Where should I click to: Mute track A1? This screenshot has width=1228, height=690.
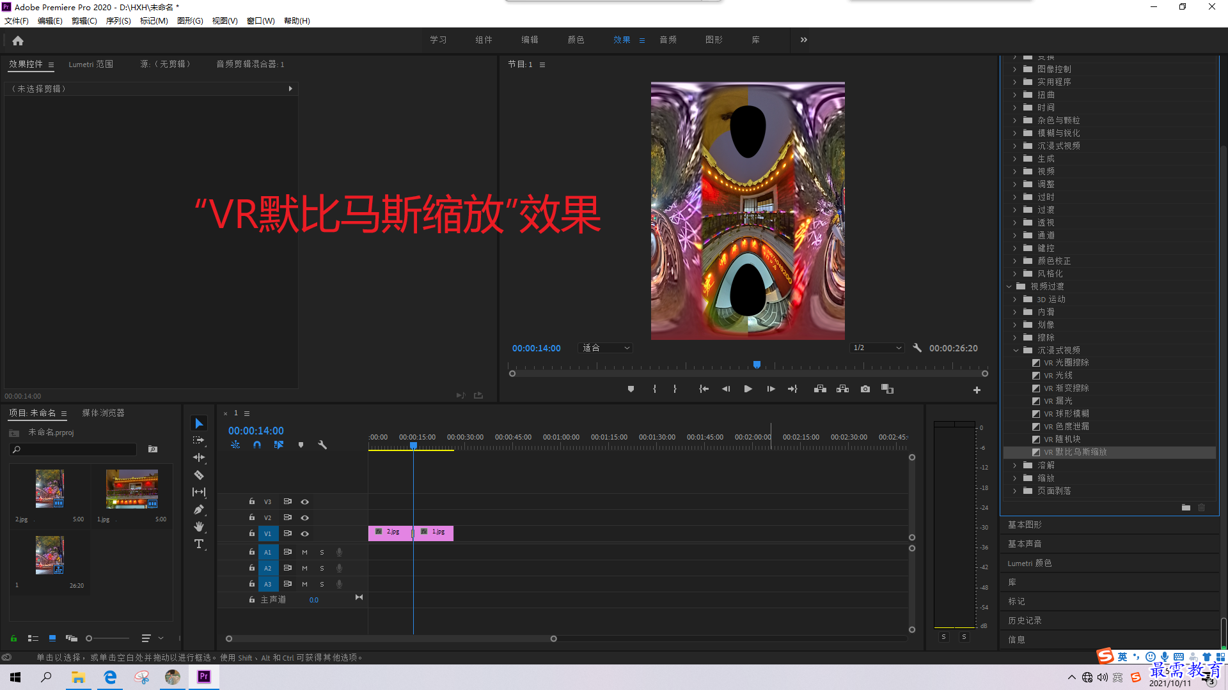tap(304, 553)
